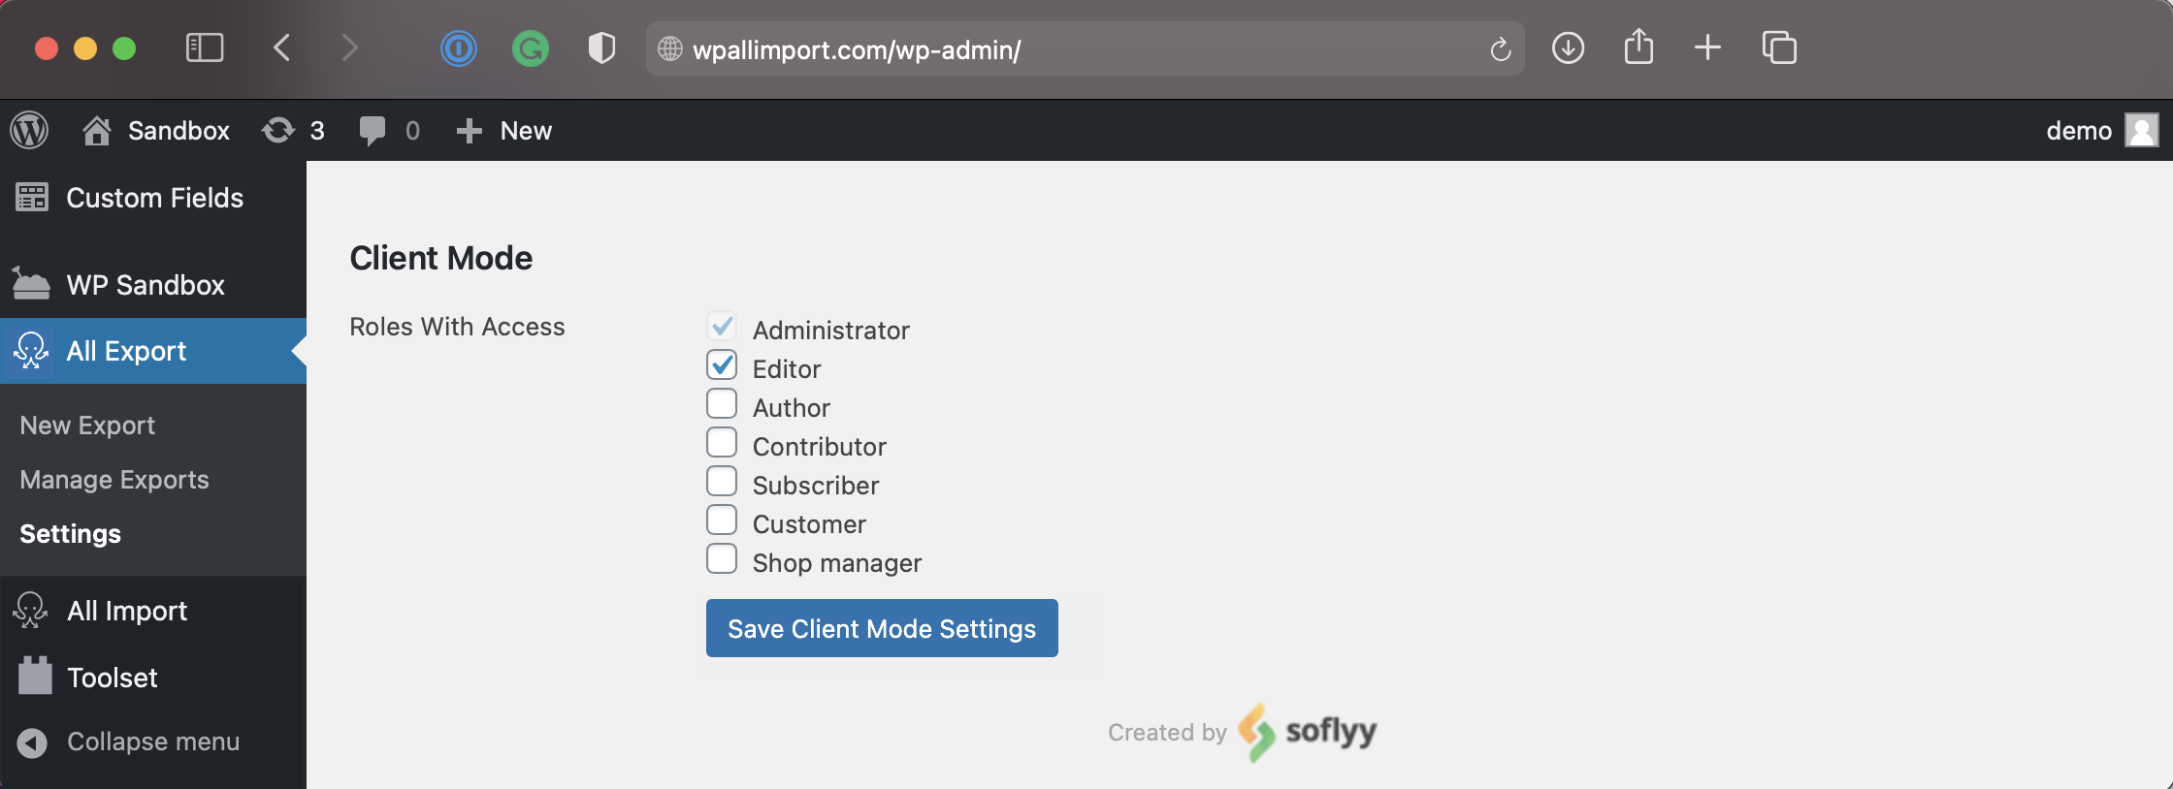Image resolution: width=2173 pixels, height=789 pixels.
Task: Click Save Client Mode Settings button
Action: point(882,628)
